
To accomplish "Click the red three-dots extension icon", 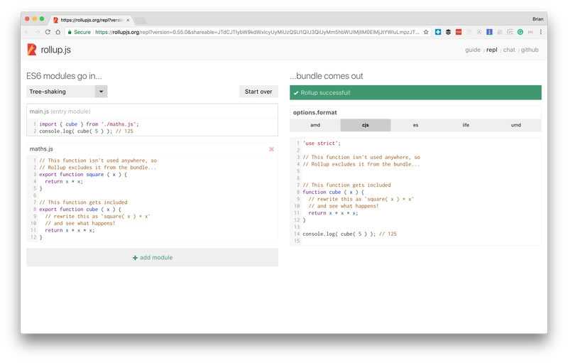I will (459, 32).
